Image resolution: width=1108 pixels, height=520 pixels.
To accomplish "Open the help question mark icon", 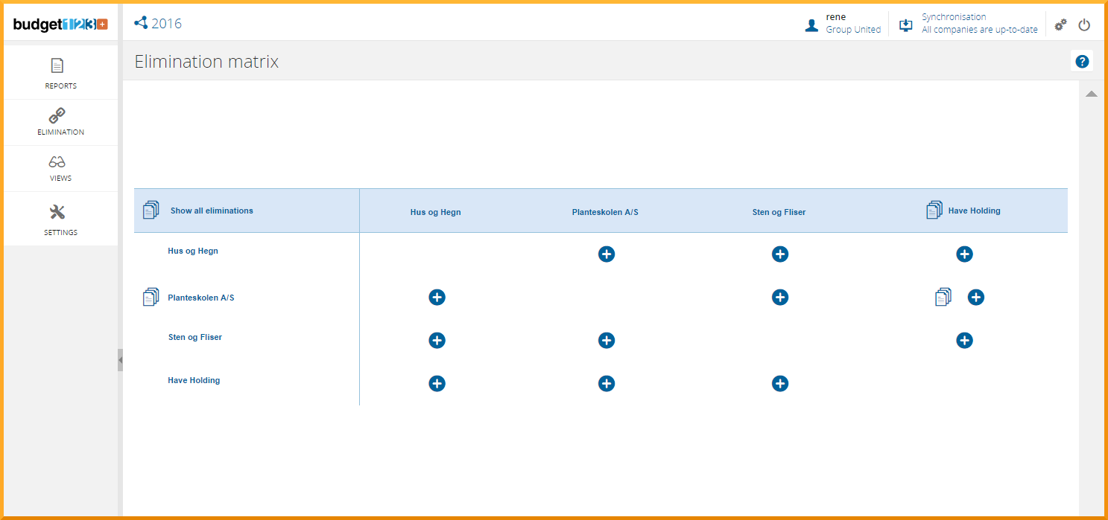I will click(x=1082, y=62).
